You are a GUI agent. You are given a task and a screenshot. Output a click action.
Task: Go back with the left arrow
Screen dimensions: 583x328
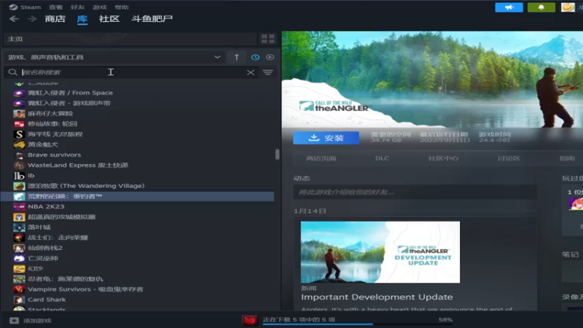pos(14,19)
